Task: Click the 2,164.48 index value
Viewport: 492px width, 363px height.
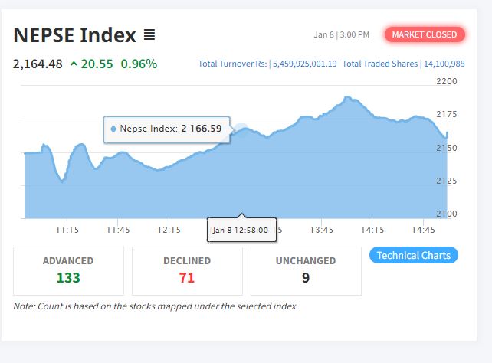Action: (x=38, y=64)
